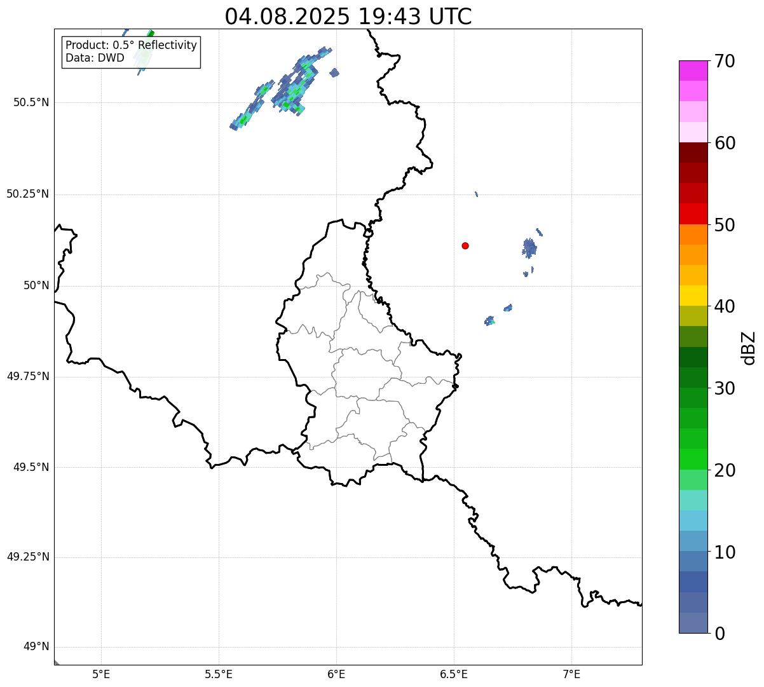Click the longitude label 6.5°E
This screenshot has height=687, width=764.
click(x=454, y=674)
